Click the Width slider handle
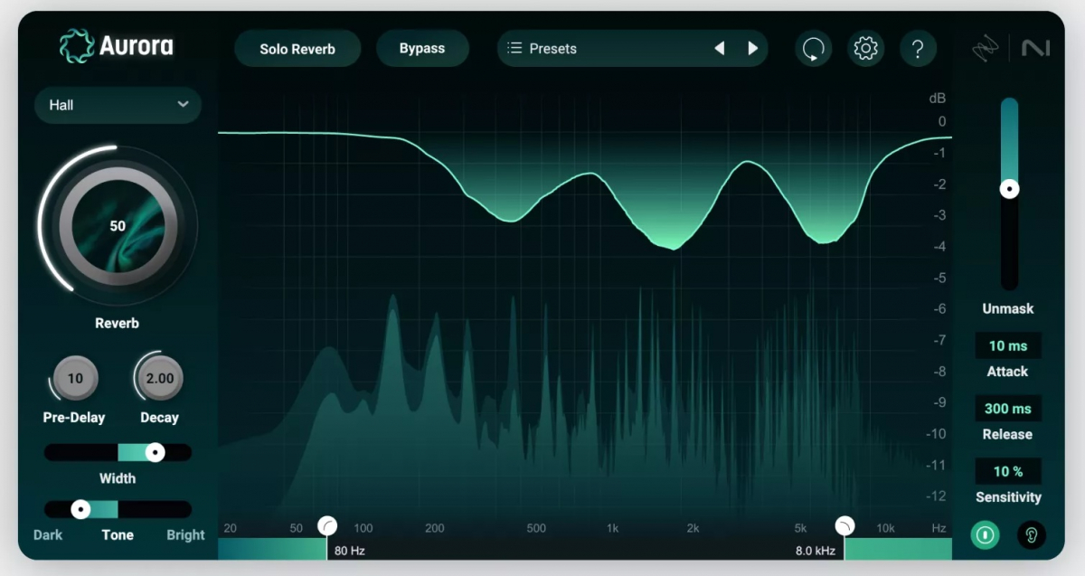The width and height of the screenshot is (1085, 576). point(156,452)
